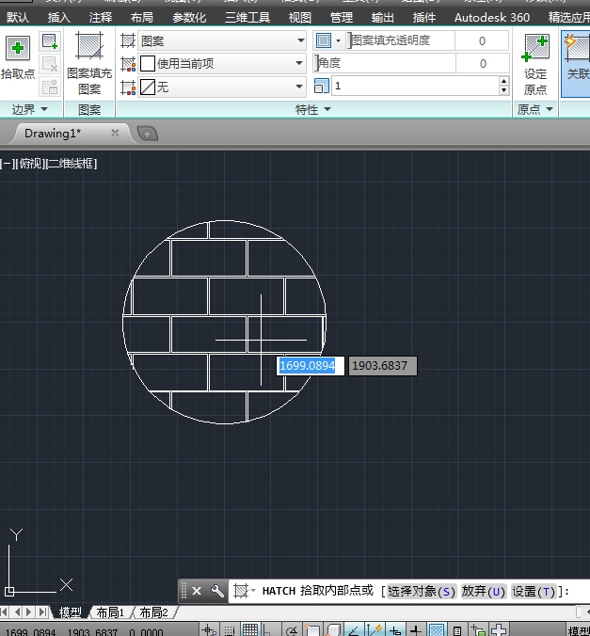Click the hatch scale icon beside value 1
This screenshot has width=590, height=636.
322,87
